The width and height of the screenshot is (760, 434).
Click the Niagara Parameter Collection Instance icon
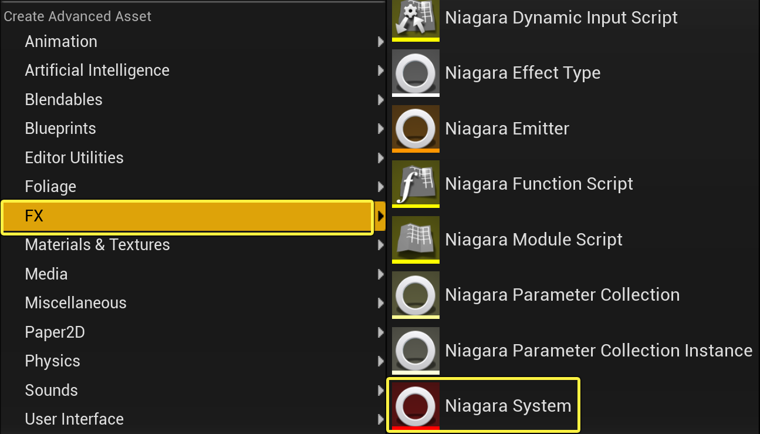click(416, 351)
